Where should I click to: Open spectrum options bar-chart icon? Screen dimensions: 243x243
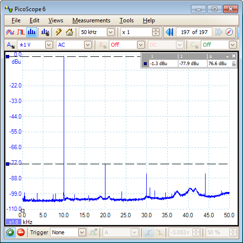[x=45, y=32]
